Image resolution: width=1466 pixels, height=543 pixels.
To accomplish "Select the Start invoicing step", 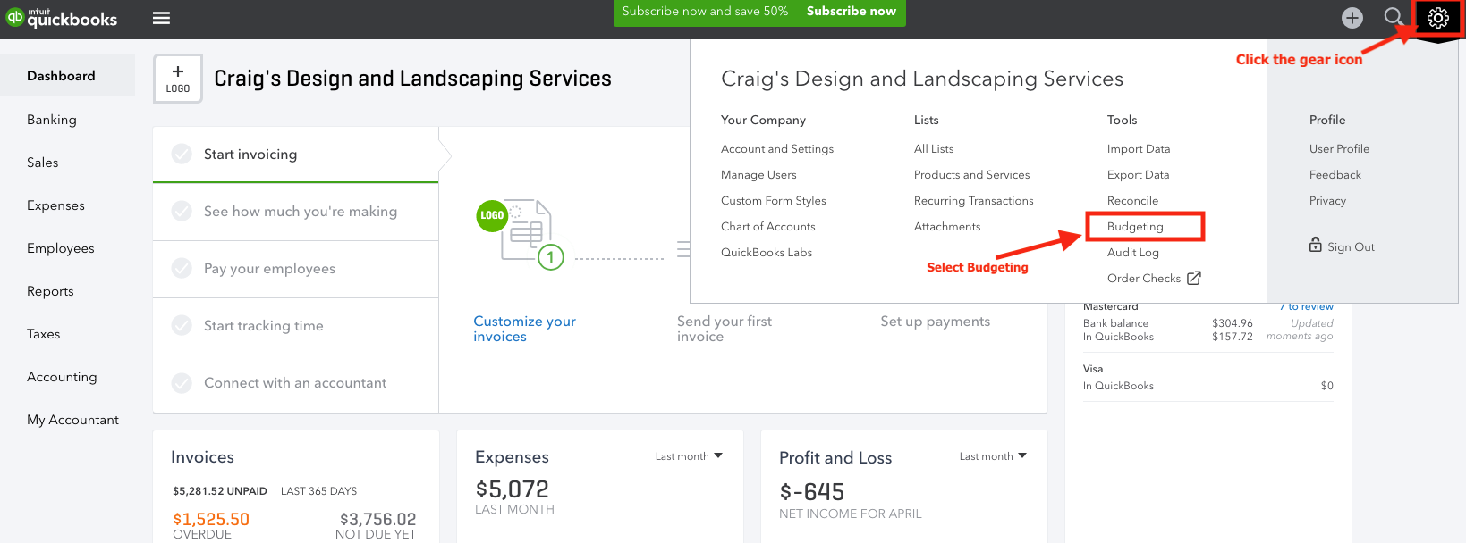I will [296, 155].
